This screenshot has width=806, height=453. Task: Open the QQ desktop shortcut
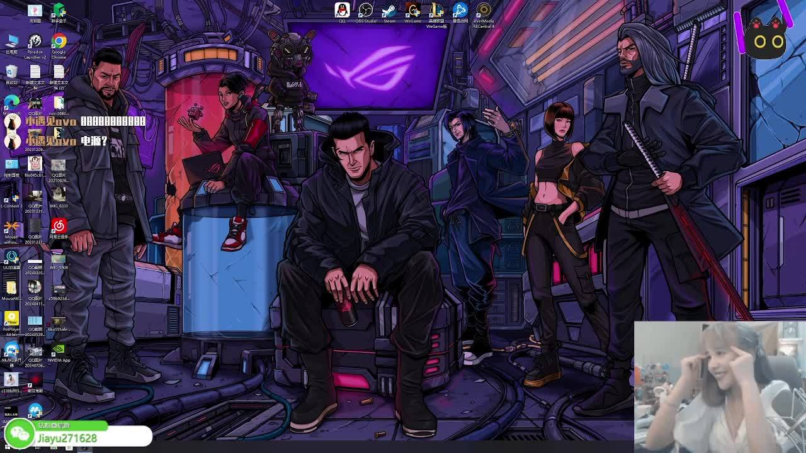click(342, 11)
